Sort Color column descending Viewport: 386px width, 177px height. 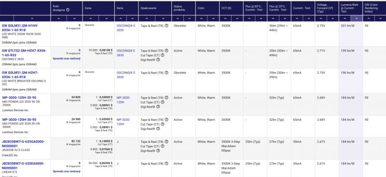[x=213, y=18]
